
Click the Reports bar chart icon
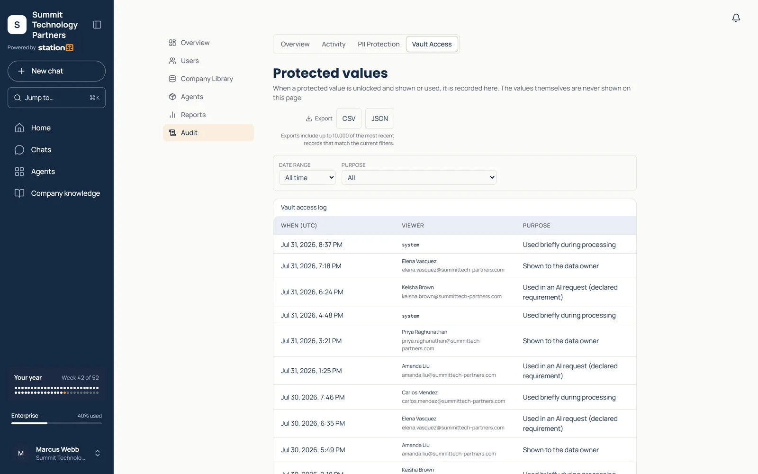[172, 115]
